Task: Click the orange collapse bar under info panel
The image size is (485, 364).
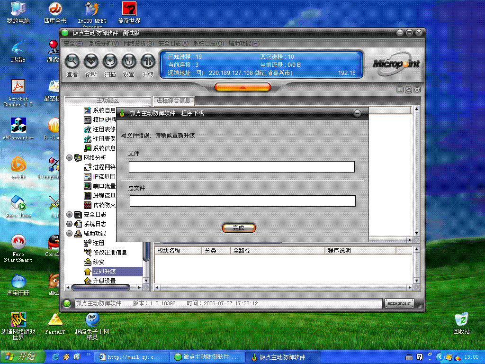Action: [242, 87]
